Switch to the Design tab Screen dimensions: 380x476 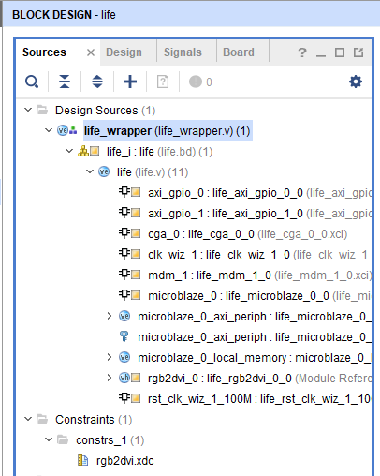[124, 52]
